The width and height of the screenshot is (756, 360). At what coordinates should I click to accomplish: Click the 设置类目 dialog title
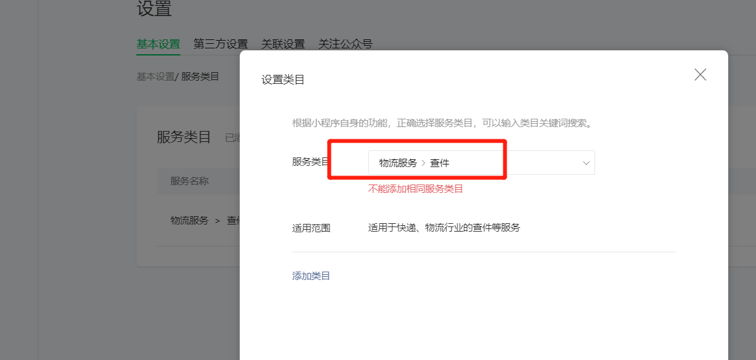tap(282, 80)
